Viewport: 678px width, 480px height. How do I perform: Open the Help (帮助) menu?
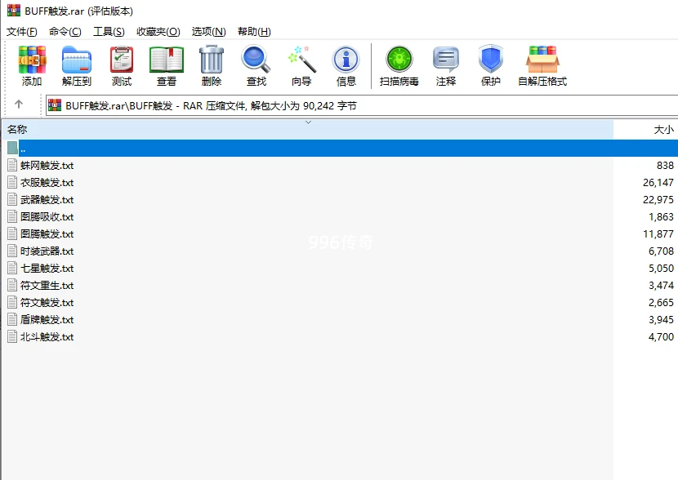[254, 32]
